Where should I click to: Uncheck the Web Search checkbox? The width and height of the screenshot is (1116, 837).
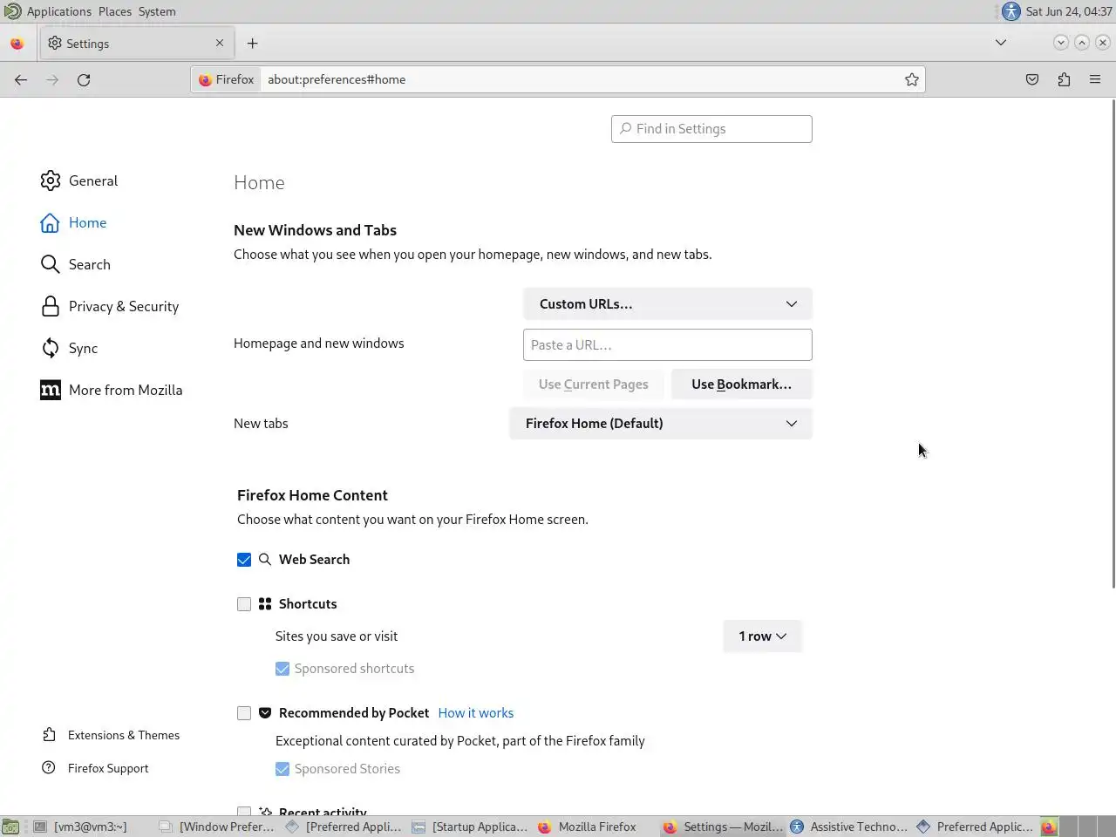[x=244, y=560]
